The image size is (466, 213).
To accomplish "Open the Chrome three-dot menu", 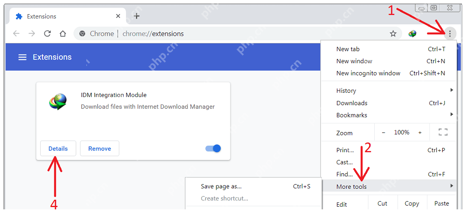I will [450, 34].
